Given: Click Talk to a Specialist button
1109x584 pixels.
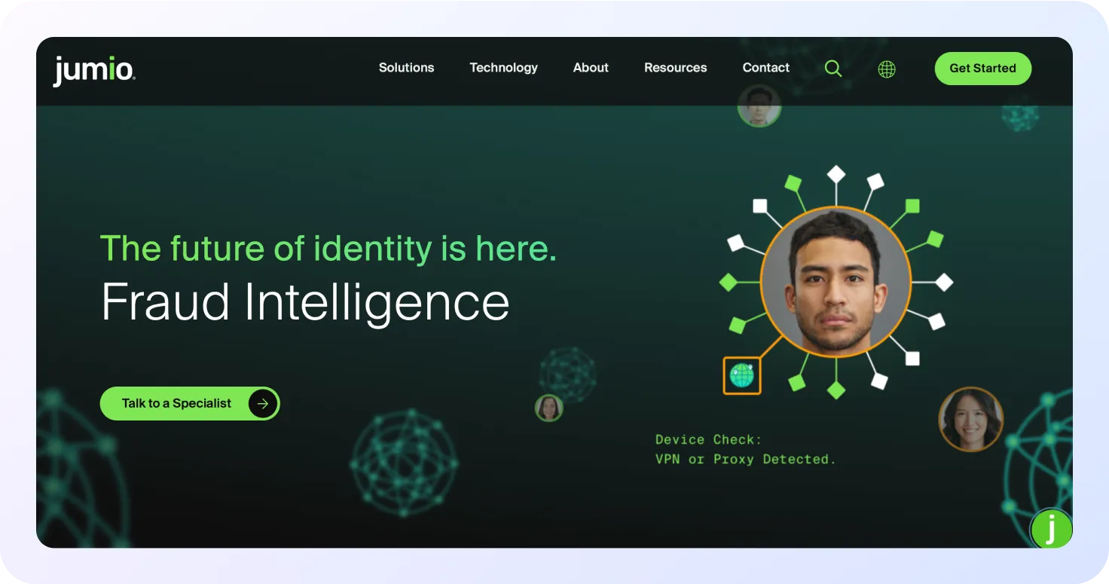Looking at the screenshot, I should pyautogui.click(x=190, y=403).
